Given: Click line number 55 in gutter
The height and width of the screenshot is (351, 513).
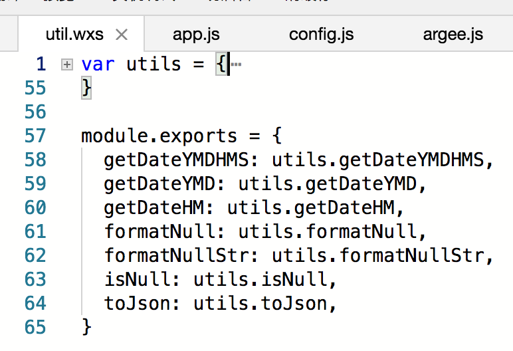Looking at the screenshot, I should [35, 88].
